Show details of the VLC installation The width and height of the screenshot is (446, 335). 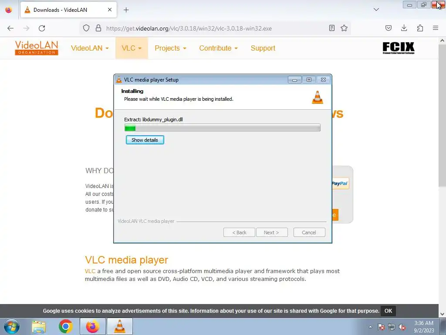(x=145, y=140)
